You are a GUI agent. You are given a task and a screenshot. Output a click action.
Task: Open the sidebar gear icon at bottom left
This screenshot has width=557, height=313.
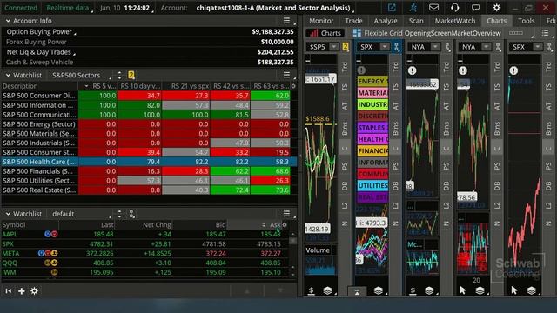[x=34, y=291]
